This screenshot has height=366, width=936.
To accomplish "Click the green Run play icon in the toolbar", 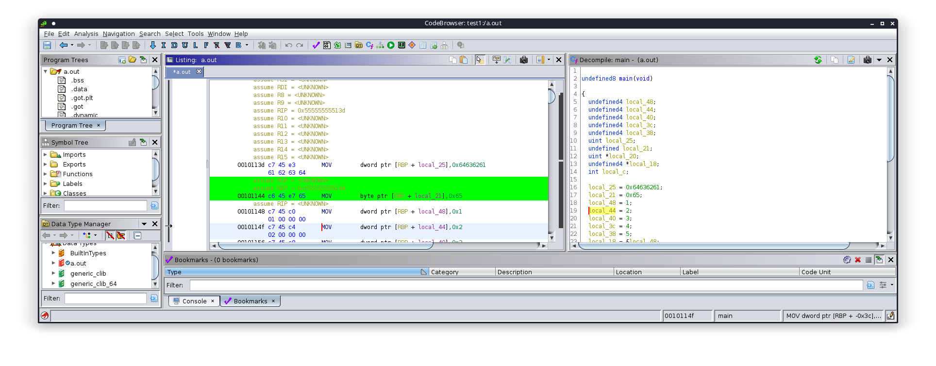I will coord(391,45).
